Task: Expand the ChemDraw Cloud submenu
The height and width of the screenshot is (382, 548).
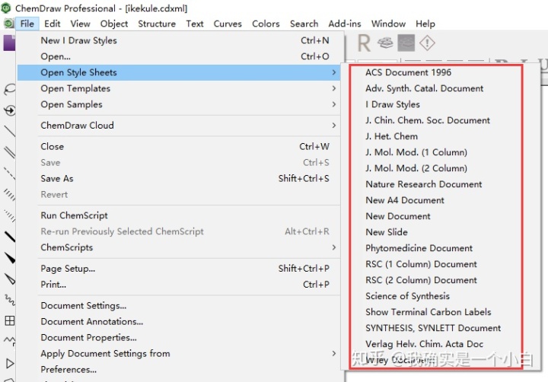Action: [x=179, y=126]
